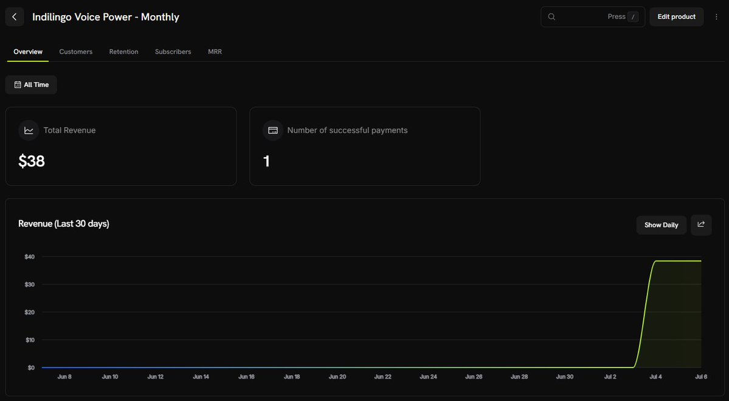Click the successful payments card icon
The width and height of the screenshot is (729, 401).
(x=273, y=130)
